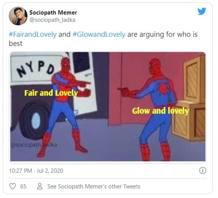
Task: Open the info icon beside the timestamp
Action: (x=203, y=170)
